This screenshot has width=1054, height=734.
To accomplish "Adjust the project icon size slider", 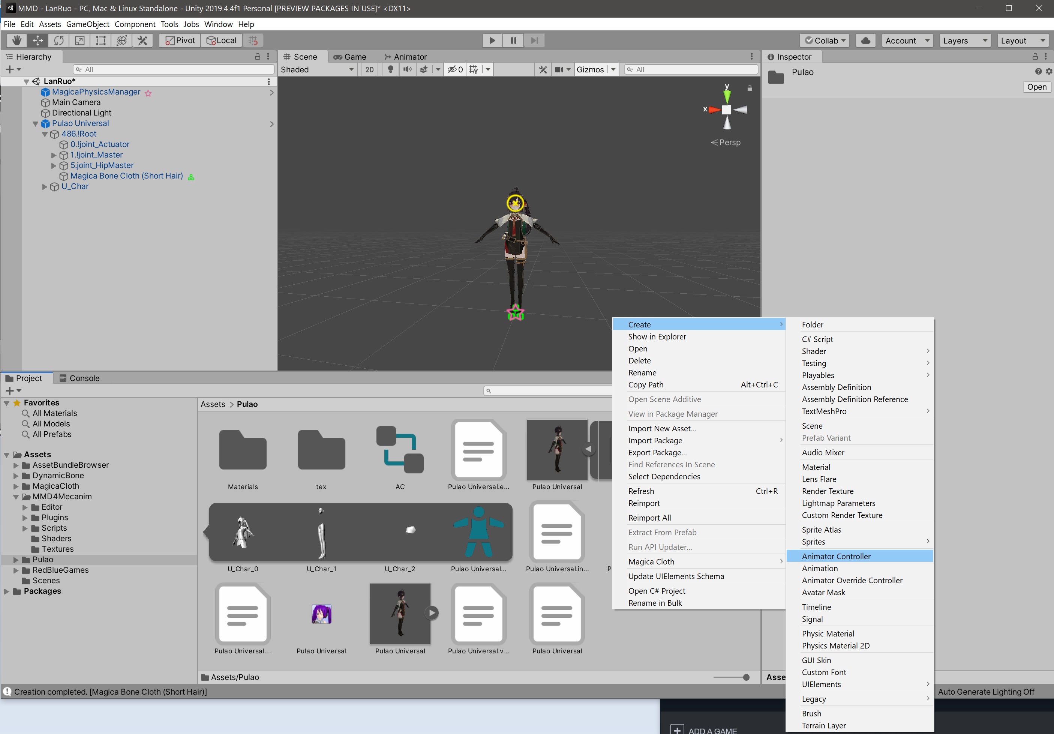I will (x=745, y=677).
